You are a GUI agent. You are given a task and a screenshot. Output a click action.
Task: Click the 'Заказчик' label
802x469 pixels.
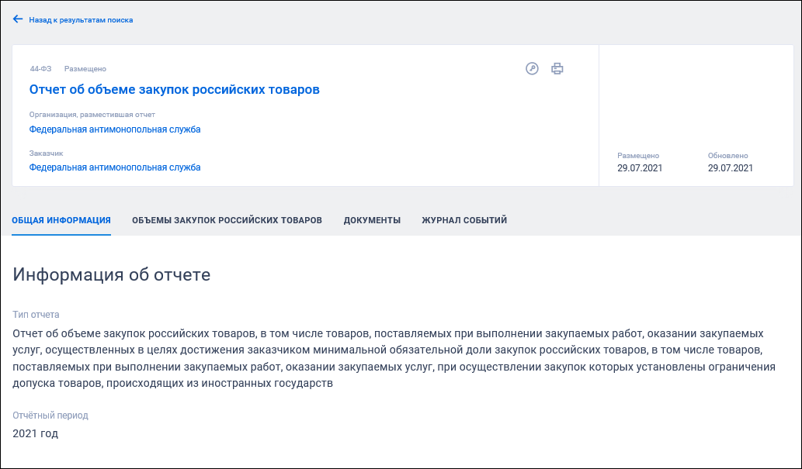(46, 153)
